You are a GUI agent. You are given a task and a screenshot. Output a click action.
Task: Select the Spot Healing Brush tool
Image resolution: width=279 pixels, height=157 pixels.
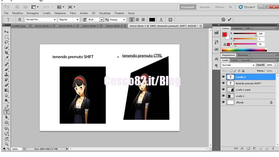7,64
